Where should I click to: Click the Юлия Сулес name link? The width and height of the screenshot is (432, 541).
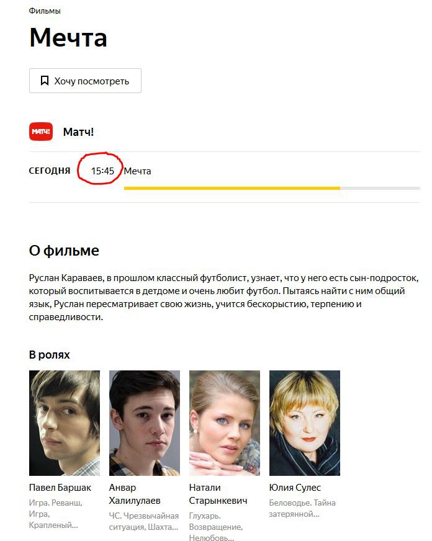295,488
